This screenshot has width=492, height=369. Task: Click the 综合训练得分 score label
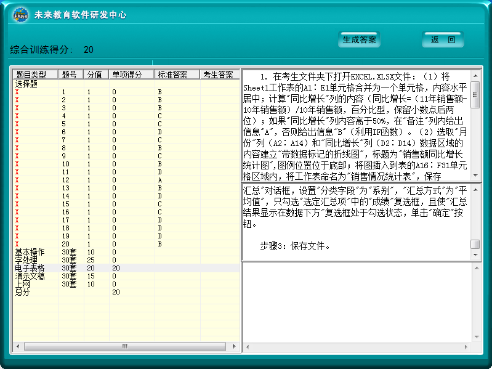click(x=41, y=49)
